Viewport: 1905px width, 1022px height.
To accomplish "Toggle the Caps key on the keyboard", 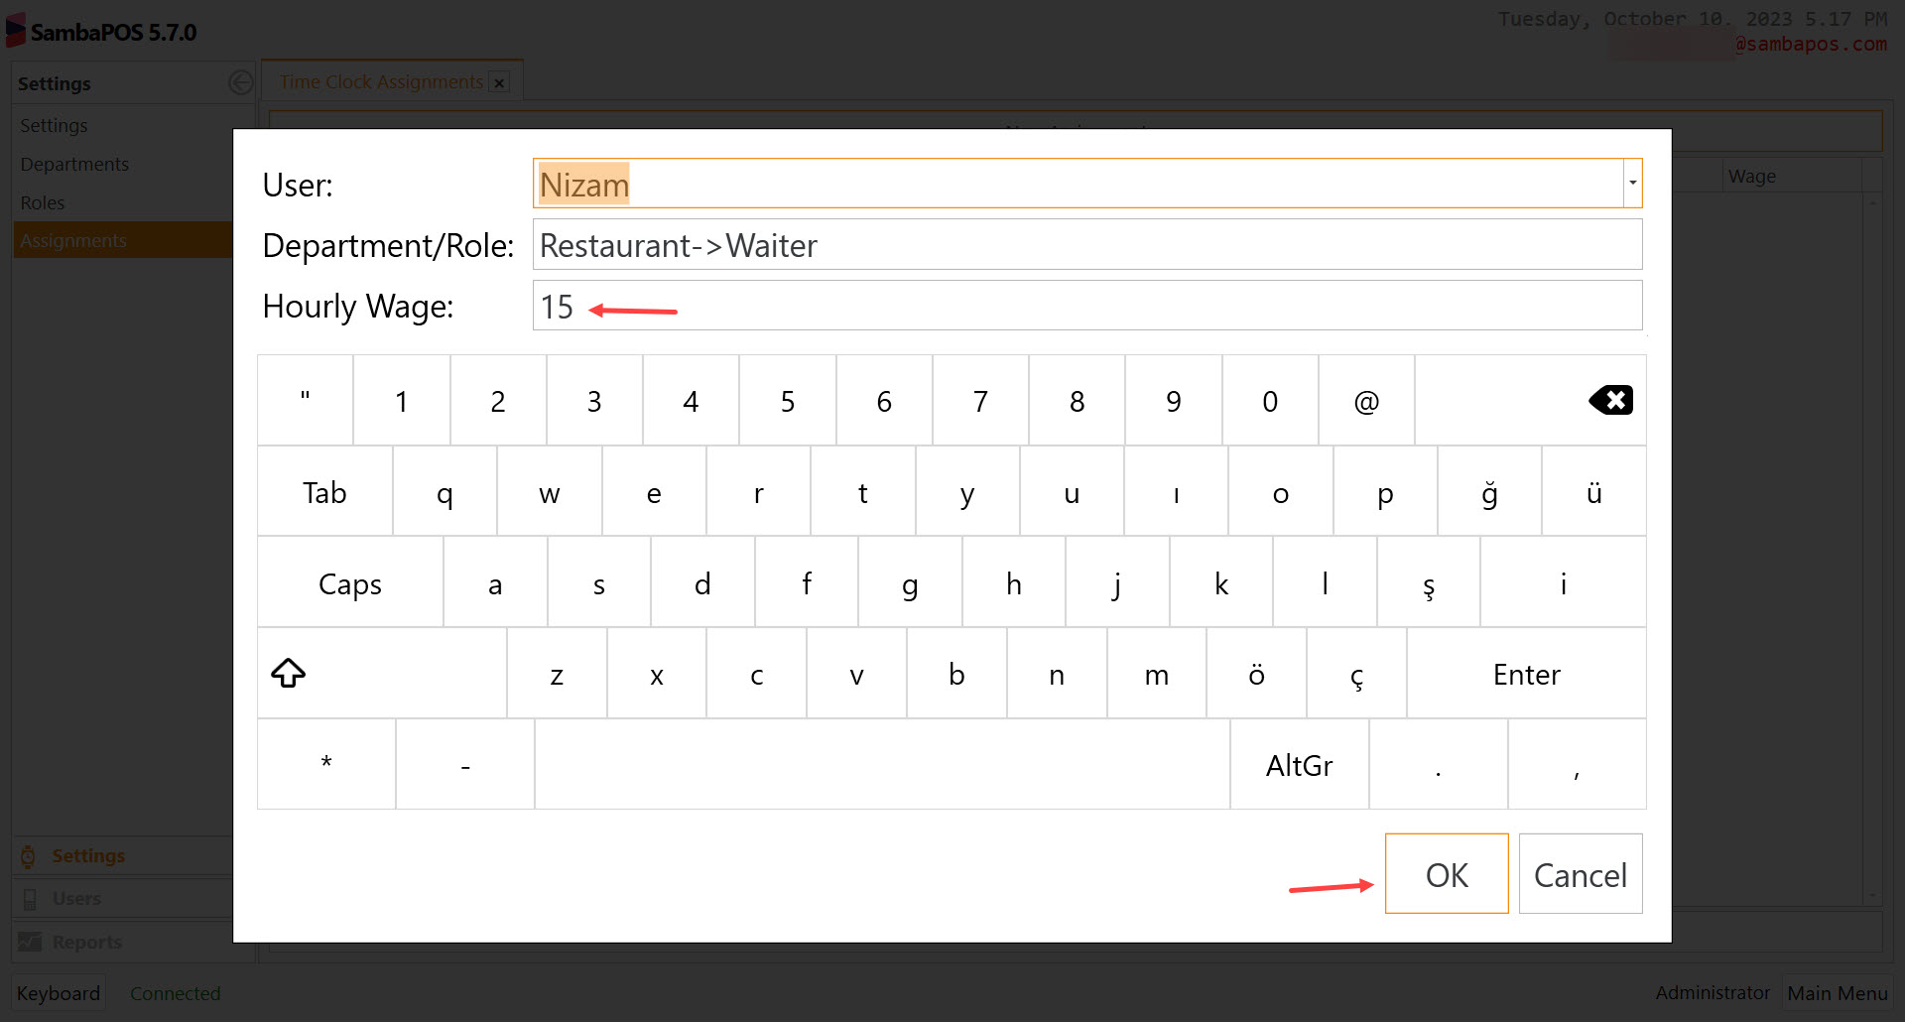I will [x=349, y=583].
